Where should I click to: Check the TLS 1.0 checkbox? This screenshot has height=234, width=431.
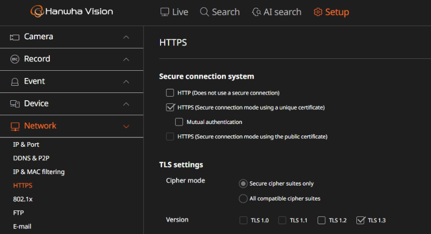point(243,220)
